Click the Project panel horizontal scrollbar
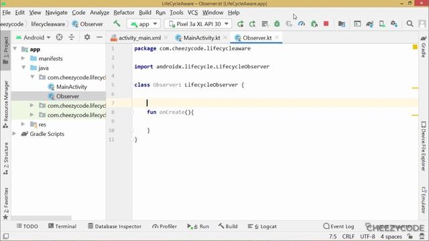The height and width of the screenshot is (241, 429). point(41,218)
